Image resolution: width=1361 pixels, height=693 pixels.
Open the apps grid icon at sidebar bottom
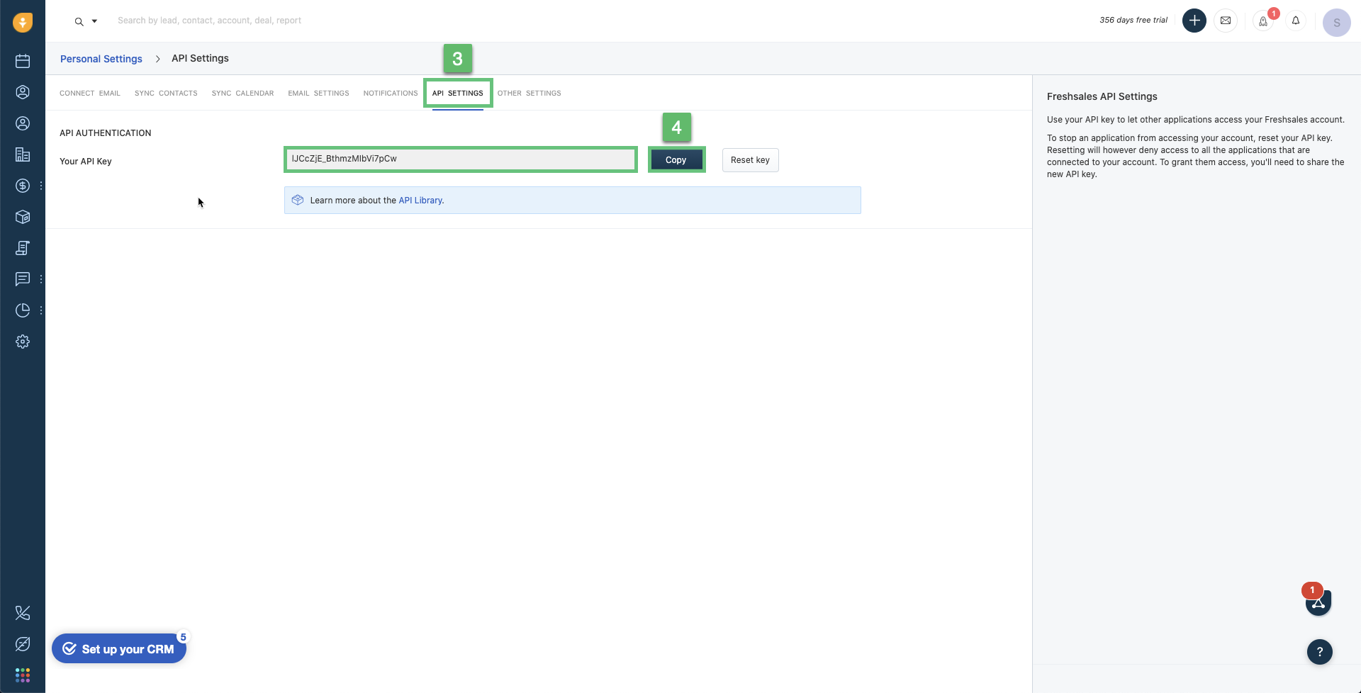click(x=23, y=675)
